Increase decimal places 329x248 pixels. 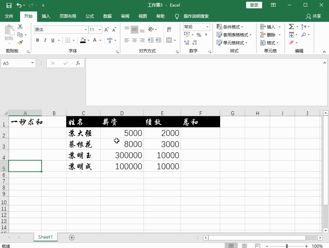pos(187,43)
